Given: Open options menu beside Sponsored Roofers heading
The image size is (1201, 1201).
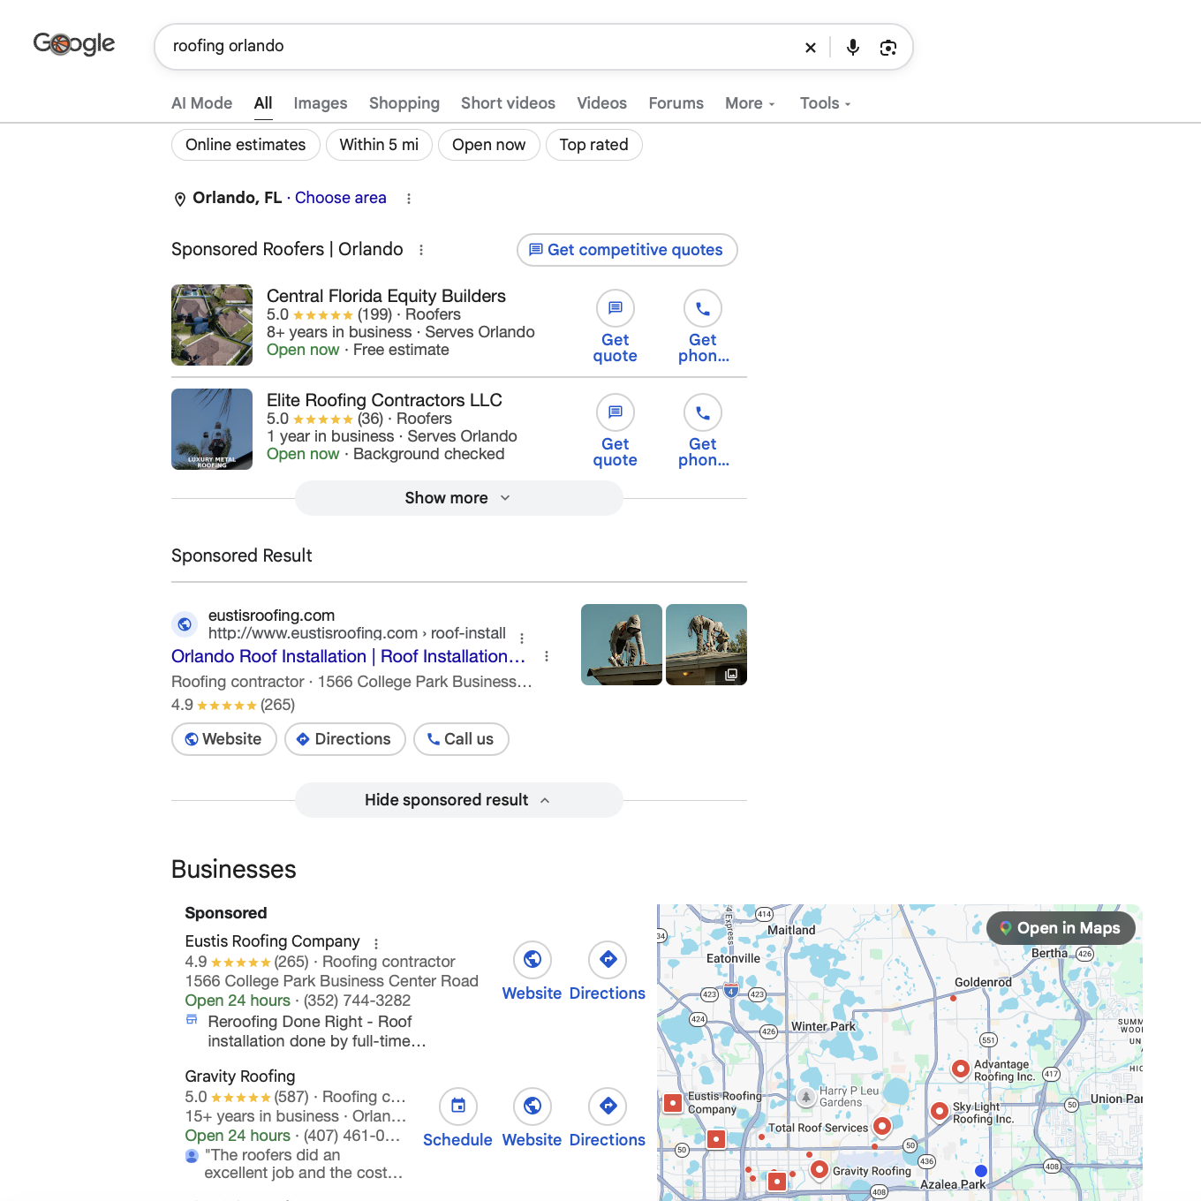Looking at the screenshot, I should [421, 250].
